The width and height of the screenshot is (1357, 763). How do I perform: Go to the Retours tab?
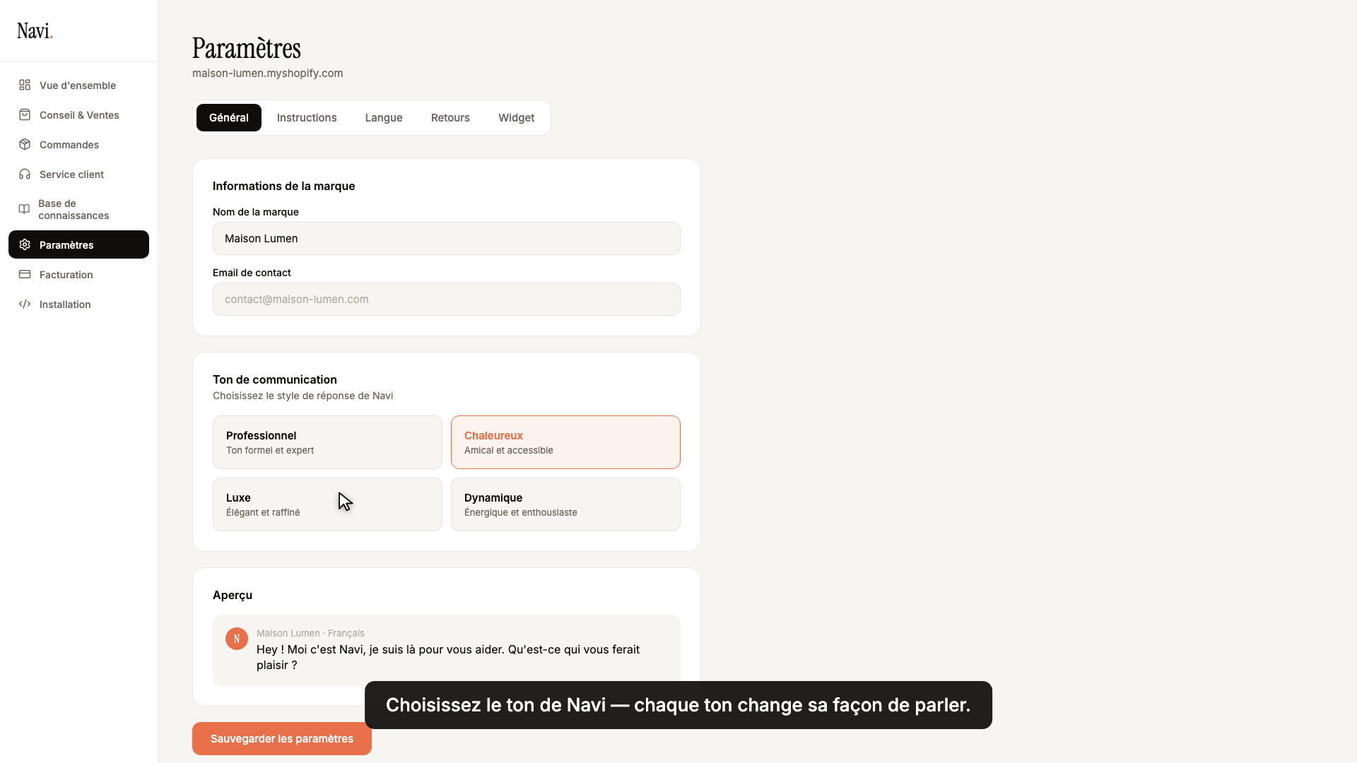450,117
